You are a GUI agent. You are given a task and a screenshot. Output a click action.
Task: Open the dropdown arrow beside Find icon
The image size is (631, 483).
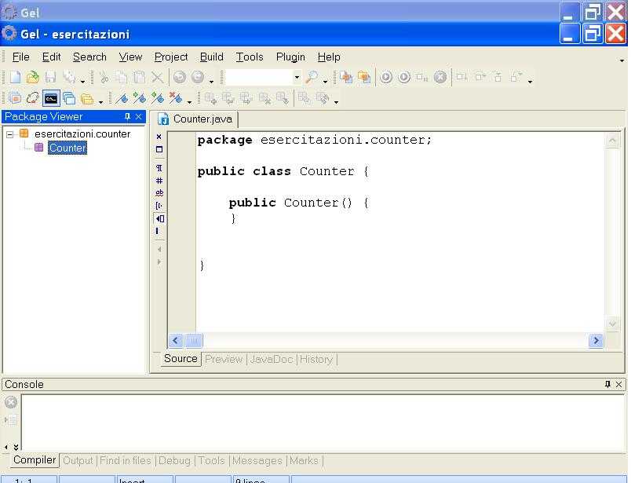tap(326, 80)
